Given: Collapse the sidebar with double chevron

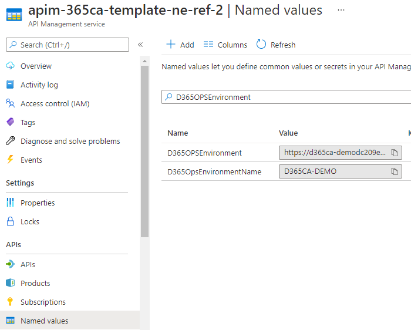Looking at the screenshot, I should pyautogui.click(x=140, y=45).
